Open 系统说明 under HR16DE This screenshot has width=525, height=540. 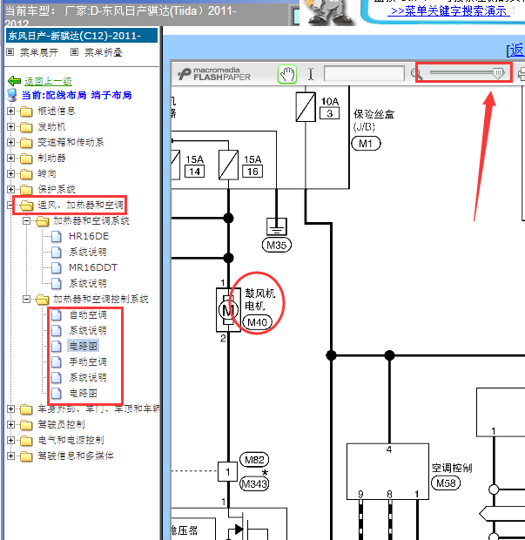pos(88,252)
